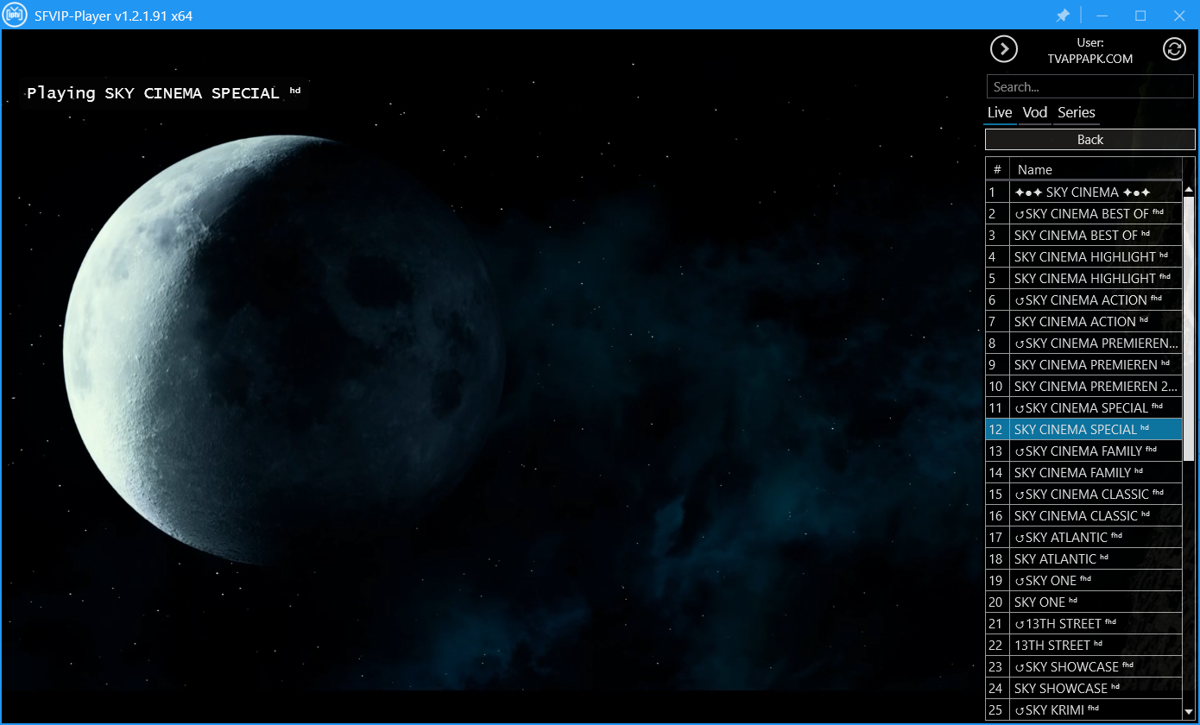Select channel 23, SKY SHOWCASE fhd

coord(1084,667)
